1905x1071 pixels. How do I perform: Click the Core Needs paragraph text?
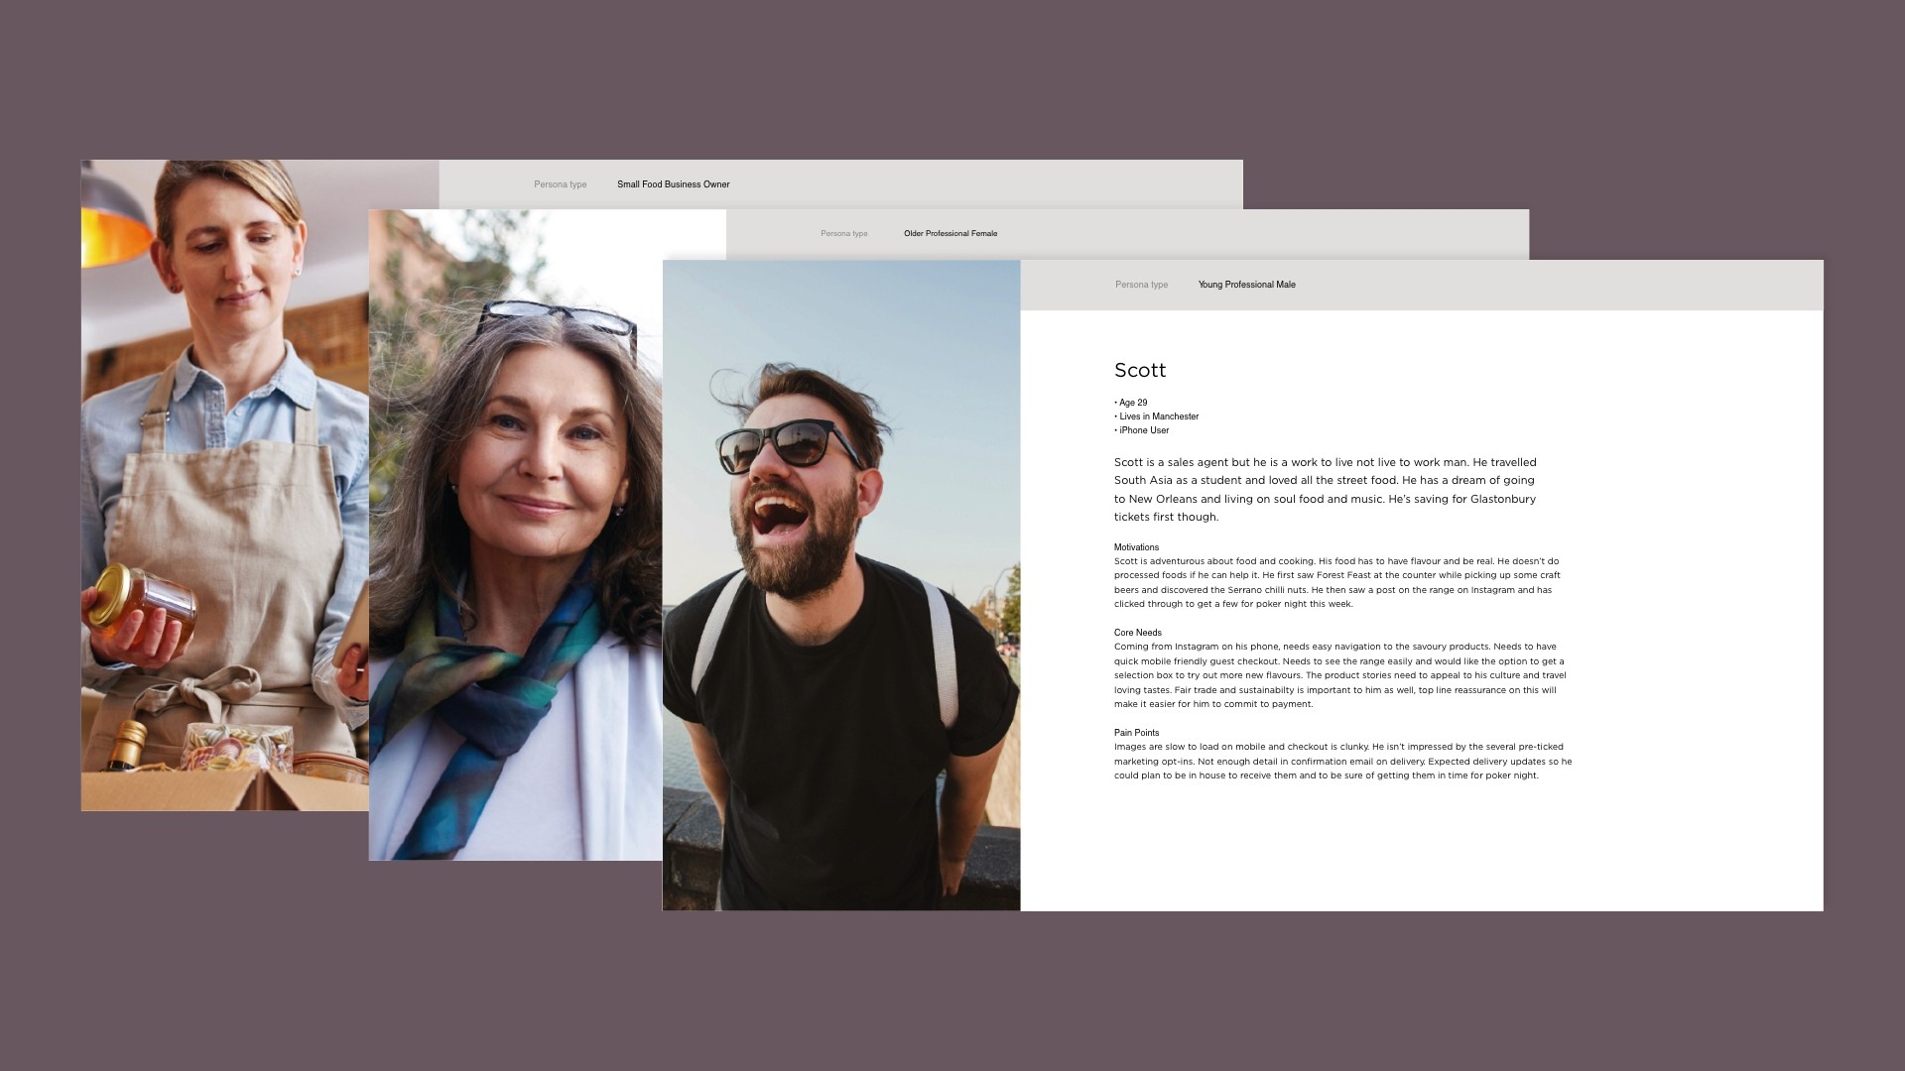pos(1339,675)
